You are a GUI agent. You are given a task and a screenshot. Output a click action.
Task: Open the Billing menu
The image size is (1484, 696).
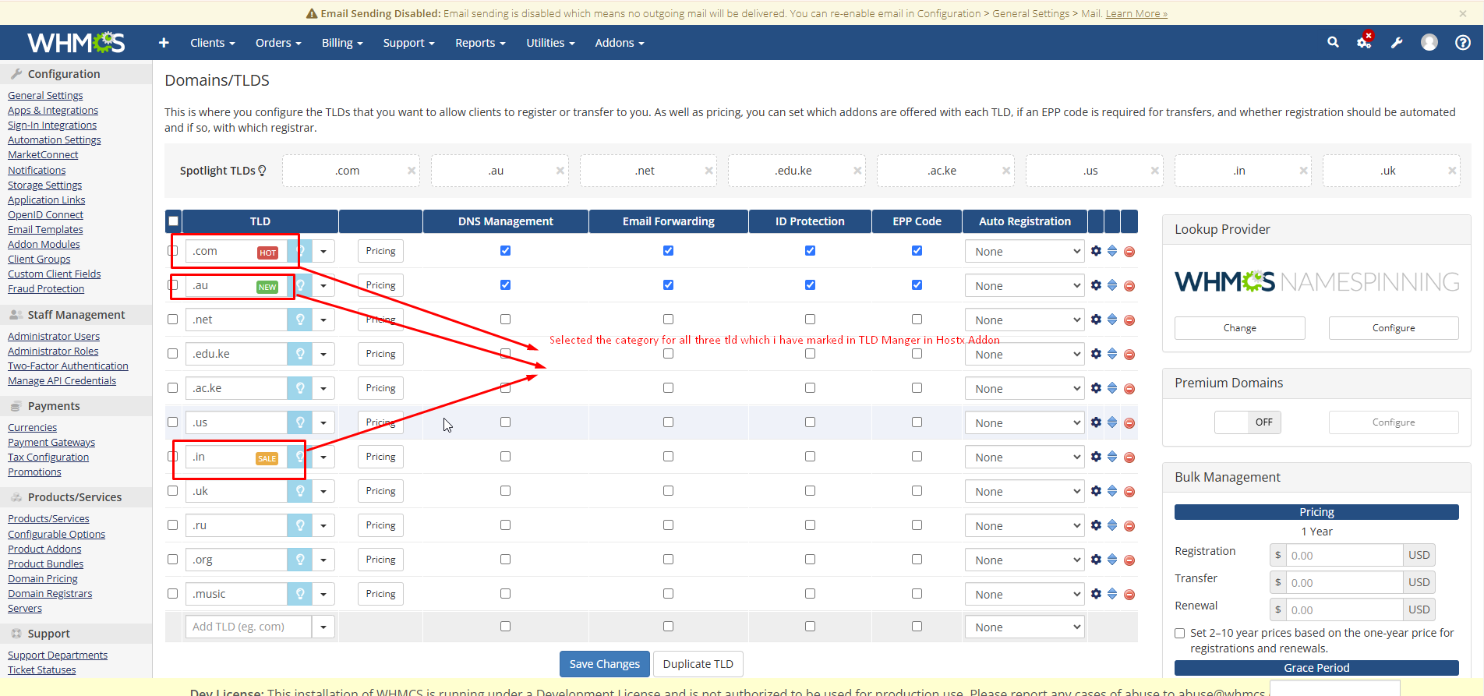pos(341,43)
